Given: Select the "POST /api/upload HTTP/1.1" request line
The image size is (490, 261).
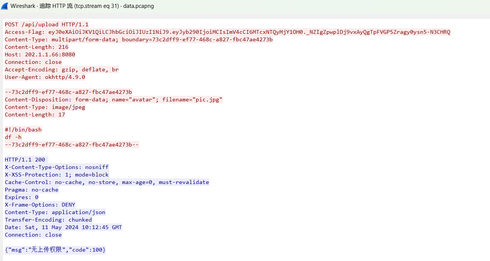Looking at the screenshot, I should (x=47, y=24).
